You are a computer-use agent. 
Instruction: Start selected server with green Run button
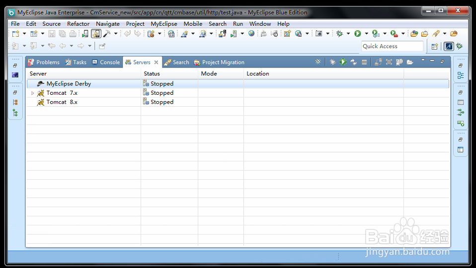point(343,62)
